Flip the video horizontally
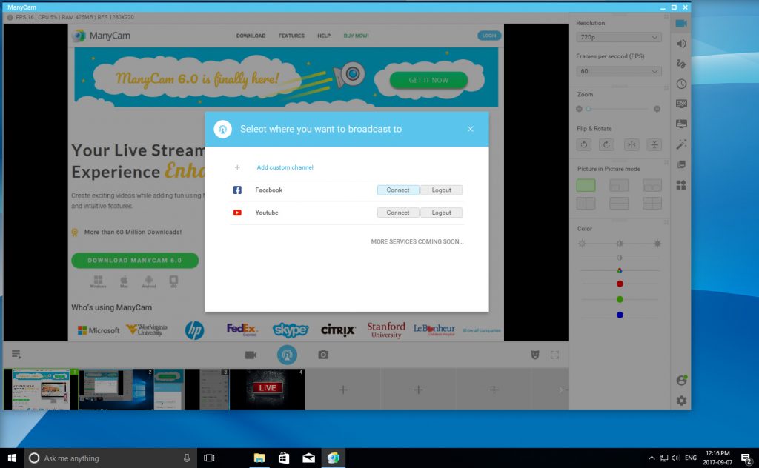This screenshot has width=759, height=468. click(632, 144)
